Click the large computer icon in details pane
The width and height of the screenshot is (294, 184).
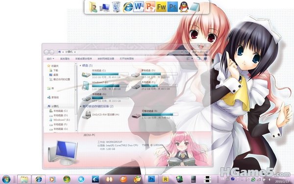[x=63, y=152]
